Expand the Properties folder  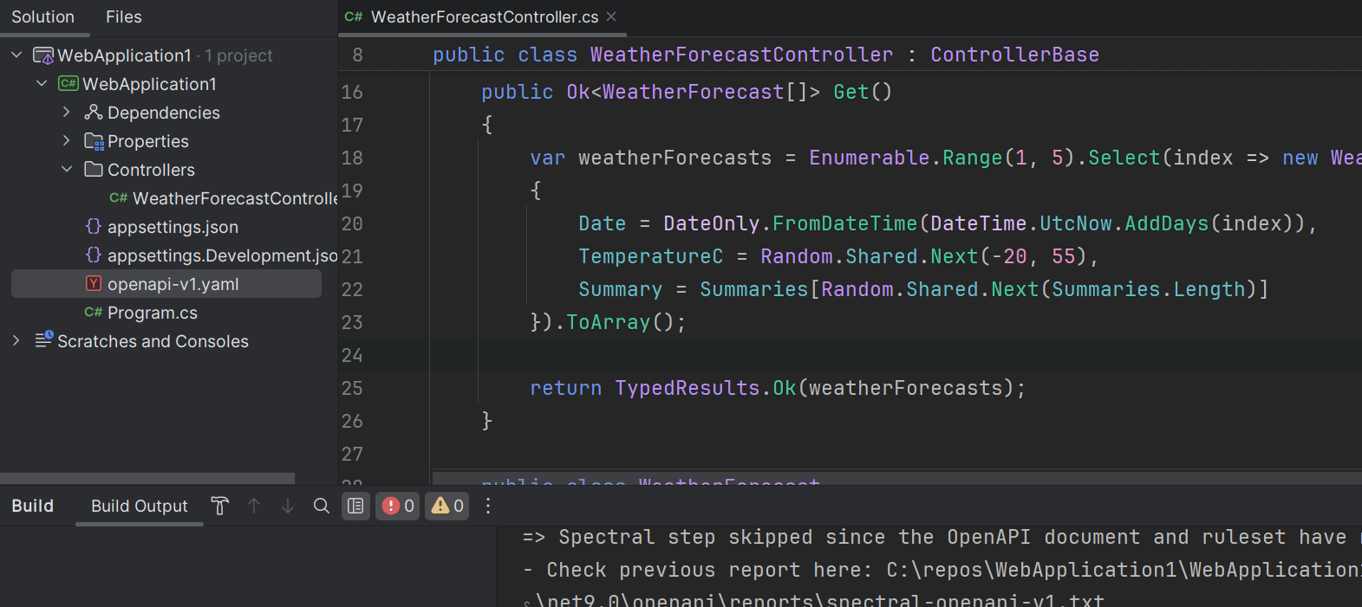pyautogui.click(x=67, y=141)
